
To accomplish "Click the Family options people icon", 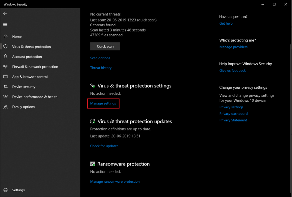I will [x=6, y=107].
